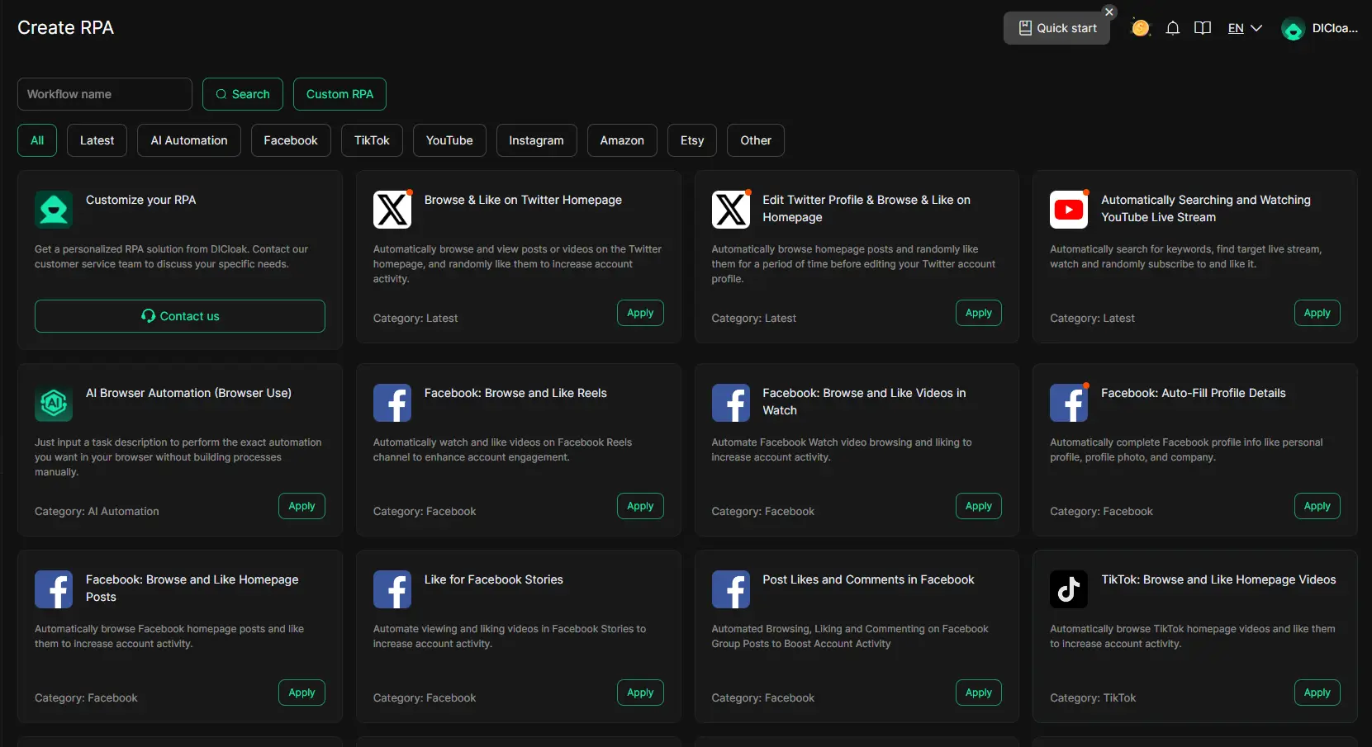Click Contact us button
1372x747 pixels.
click(x=180, y=316)
